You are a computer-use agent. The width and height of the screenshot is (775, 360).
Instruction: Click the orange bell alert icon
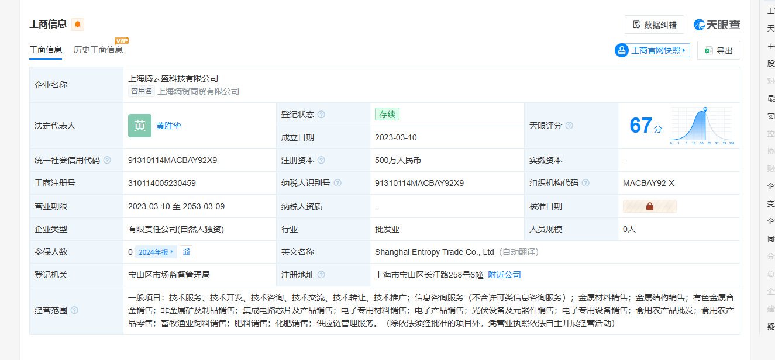[x=78, y=25]
